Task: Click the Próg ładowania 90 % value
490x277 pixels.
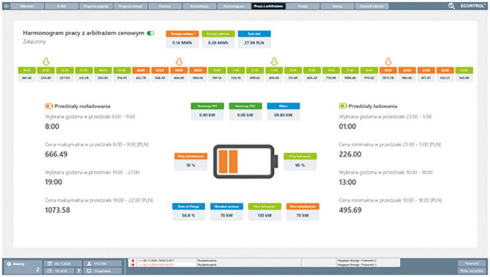Action: [x=300, y=165]
